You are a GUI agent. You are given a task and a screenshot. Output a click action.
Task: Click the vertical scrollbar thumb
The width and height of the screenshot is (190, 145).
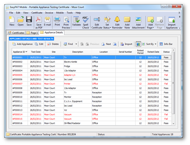173,83
